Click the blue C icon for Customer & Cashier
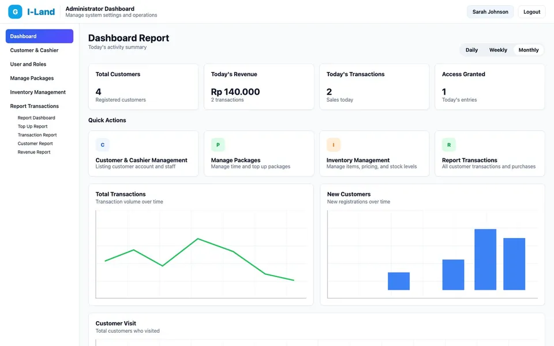The height and width of the screenshot is (346, 554). (103, 145)
